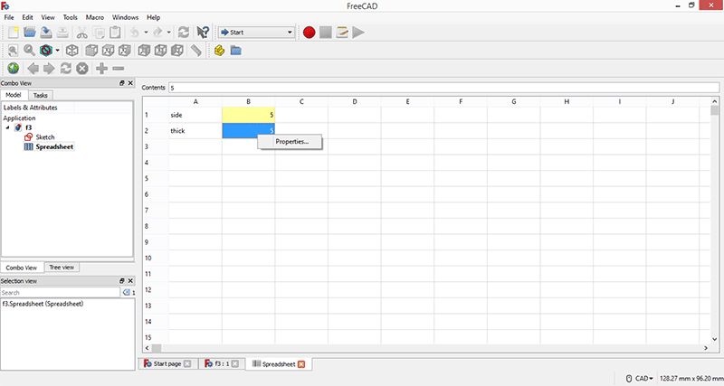This screenshot has height=386, width=724.
Task: Save document with the Save icon
Action: [x=46, y=33]
